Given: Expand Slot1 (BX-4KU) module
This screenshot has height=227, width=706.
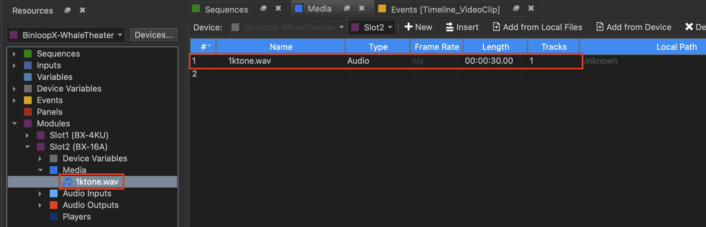Looking at the screenshot, I should click(x=27, y=135).
